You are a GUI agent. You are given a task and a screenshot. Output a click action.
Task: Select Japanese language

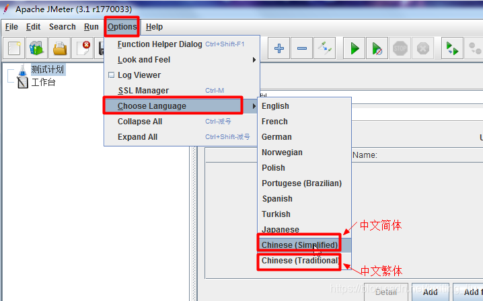pyautogui.click(x=304, y=229)
